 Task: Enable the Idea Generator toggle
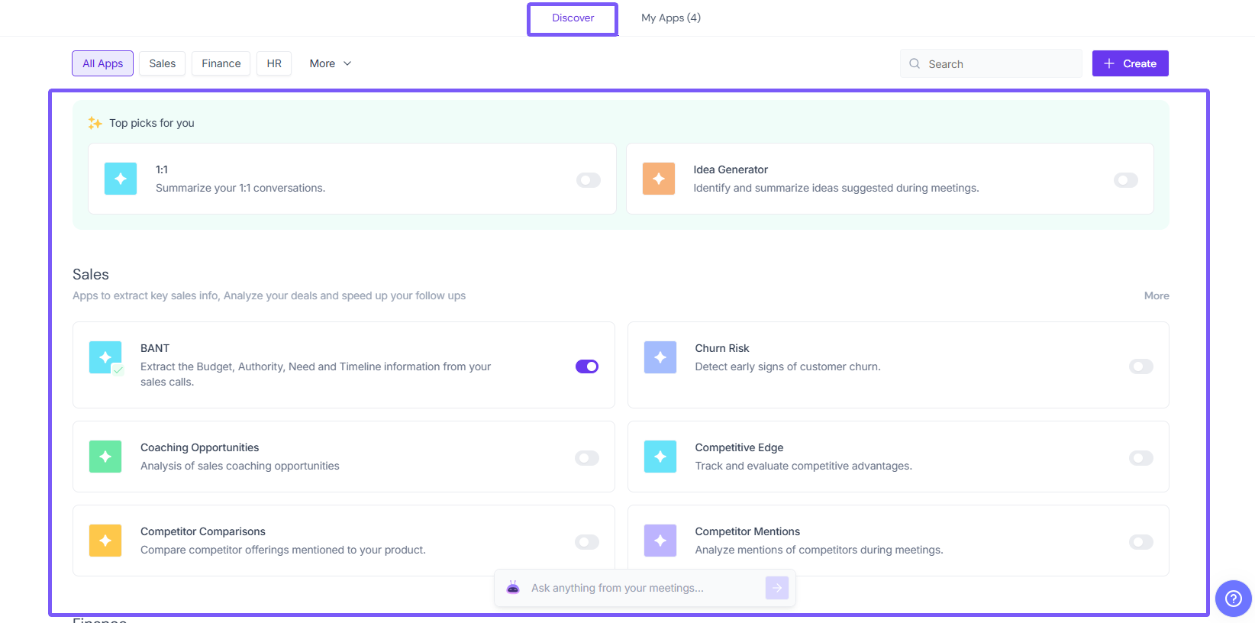(x=1126, y=180)
